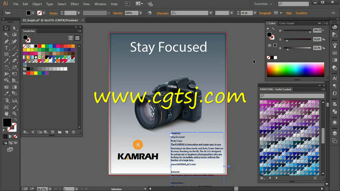Select the Selection tool arrow
The width and height of the screenshot is (340, 191).
(x=6, y=28)
